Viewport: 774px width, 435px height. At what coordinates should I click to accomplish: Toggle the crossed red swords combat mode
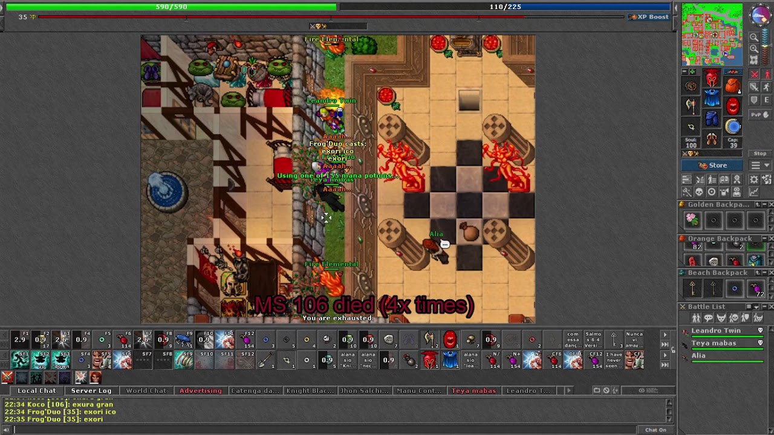click(x=755, y=74)
